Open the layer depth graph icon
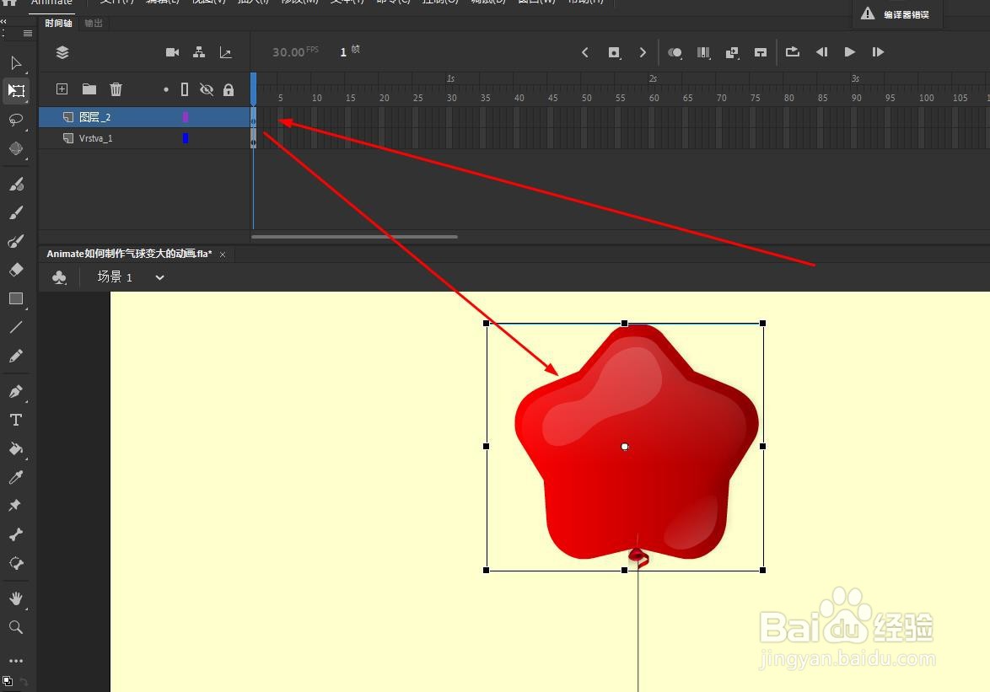The image size is (990, 692). [225, 52]
